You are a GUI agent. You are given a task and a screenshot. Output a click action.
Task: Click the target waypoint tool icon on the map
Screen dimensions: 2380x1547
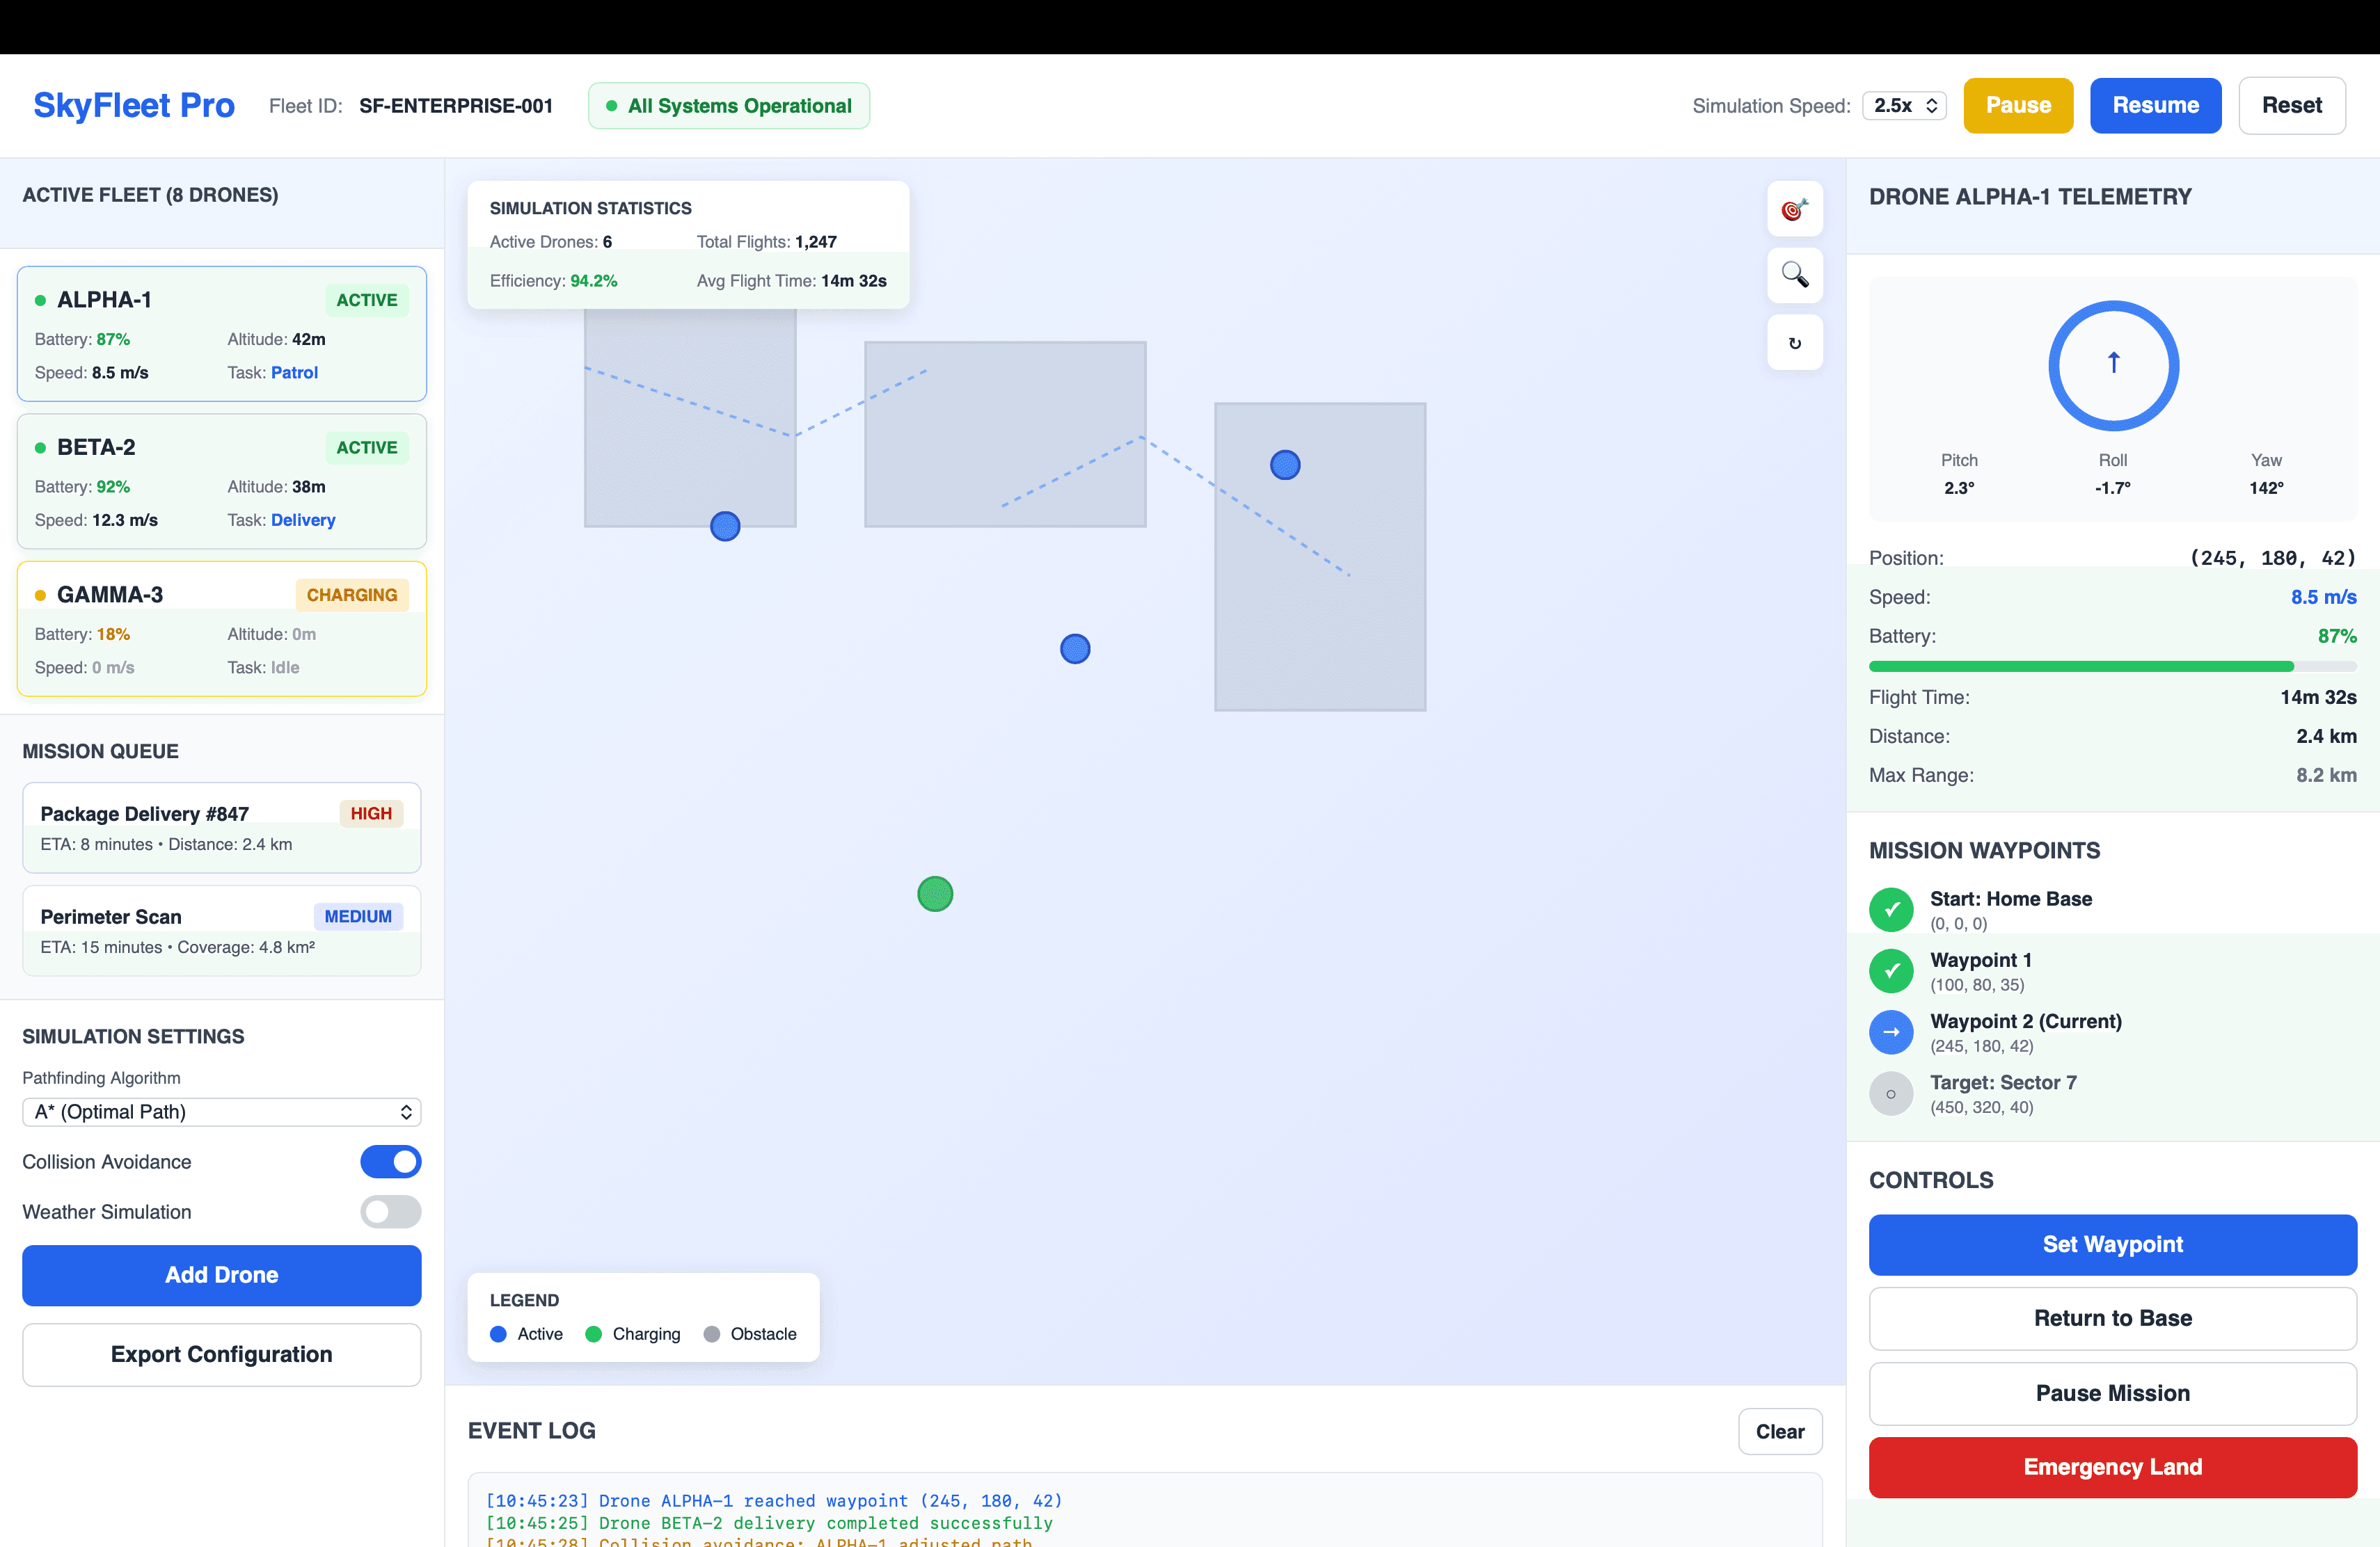pyautogui.click(x=1794, y=209)
